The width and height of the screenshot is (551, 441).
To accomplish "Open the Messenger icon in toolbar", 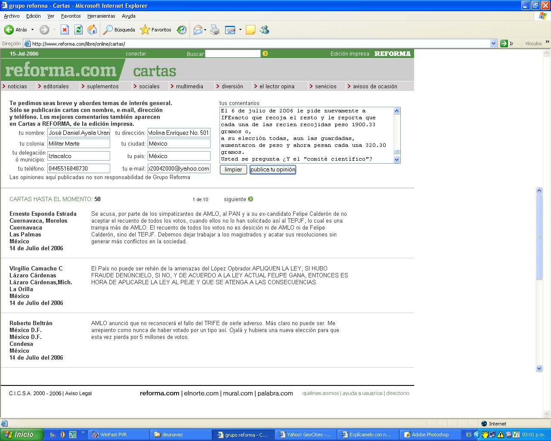I will [x=264, y=30].
